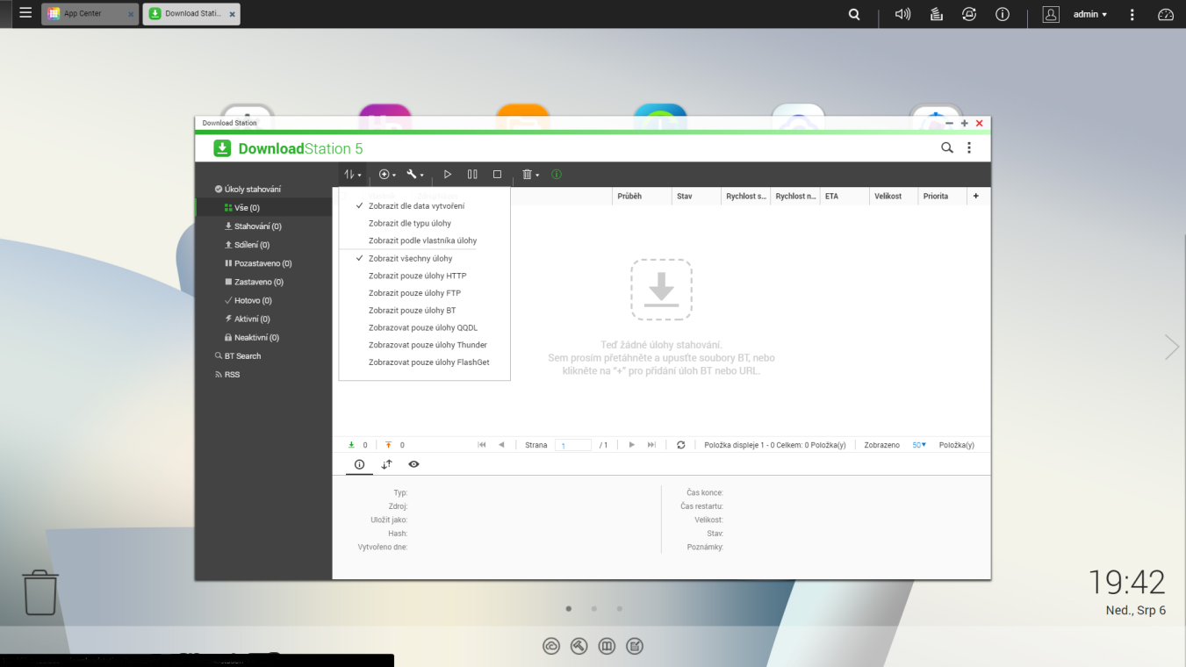Viewport: 1186px width, 667px height.
Task: Open the desktop recycle bin
Action: point(40,592)
